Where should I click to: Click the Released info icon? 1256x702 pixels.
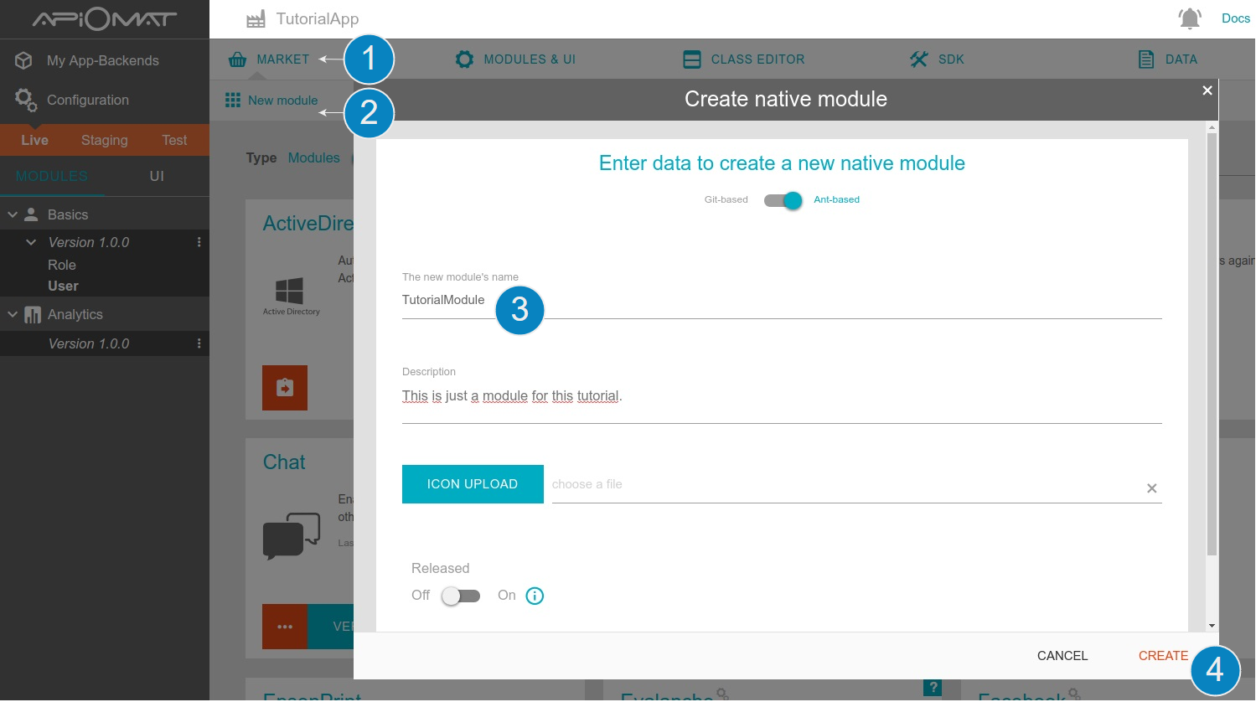pos(535,596)
